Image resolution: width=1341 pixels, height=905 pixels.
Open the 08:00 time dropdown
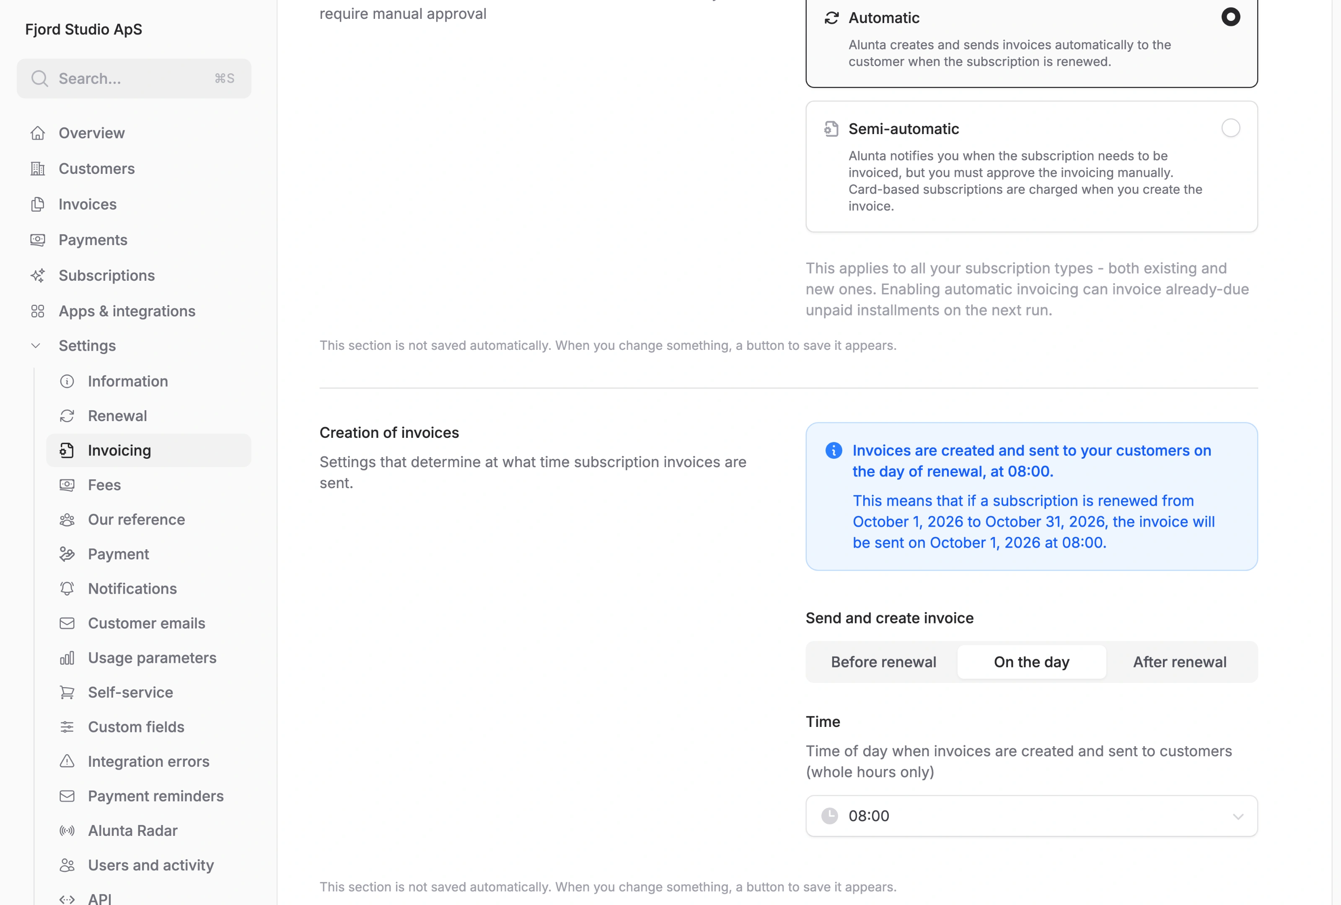(x=1031, y=816)
